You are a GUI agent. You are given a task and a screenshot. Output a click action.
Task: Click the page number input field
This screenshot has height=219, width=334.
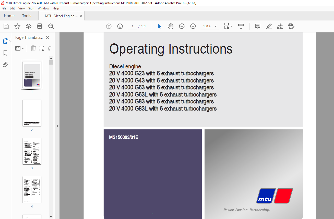click(x=133, y=26)
